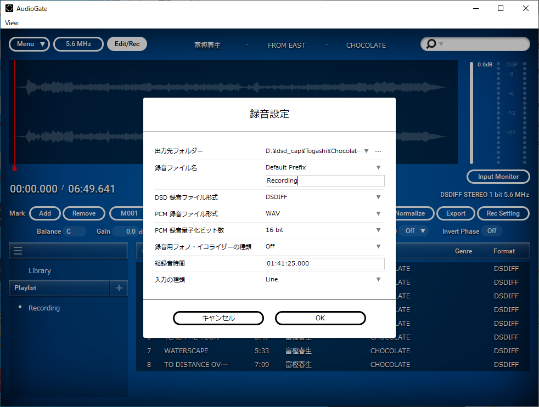
Task: Select the TO DISTANCE OV… track row
Action: pos(333,364)
